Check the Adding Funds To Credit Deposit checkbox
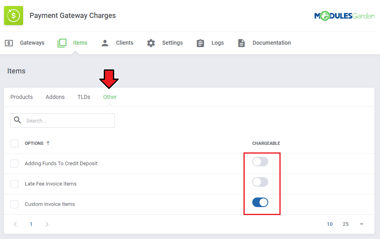The height and width of the screenshot is (239, 380). pyautogui.click(x=14, y=164)
